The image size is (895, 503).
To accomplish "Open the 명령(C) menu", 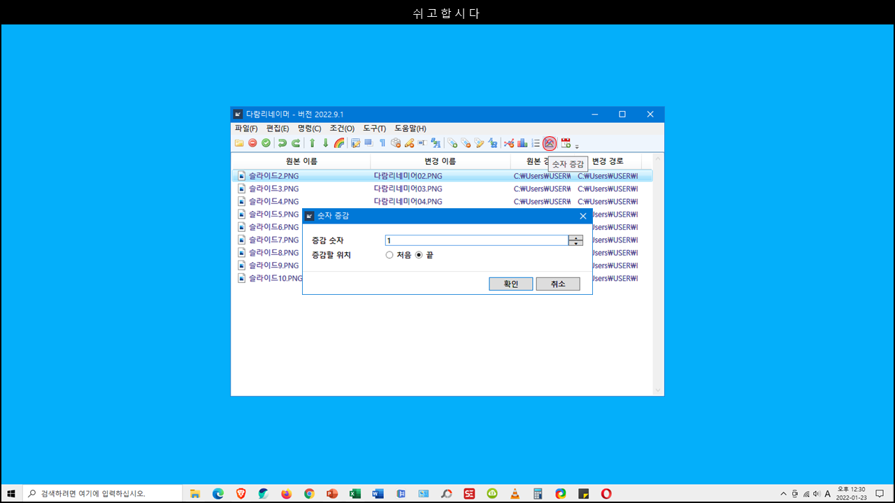I will (x=309, y=129).
